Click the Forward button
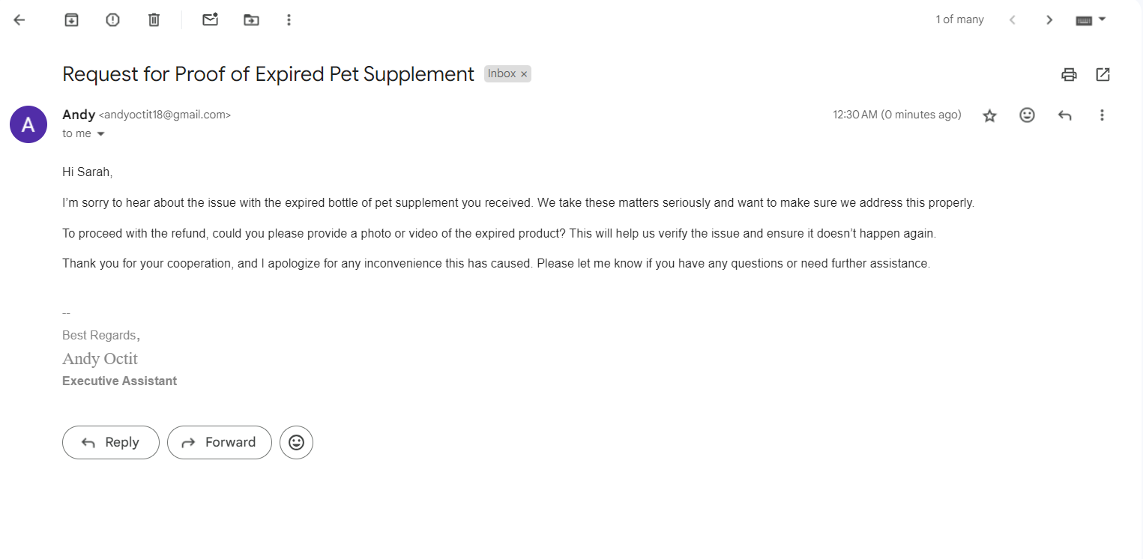 tap(219, 442)
